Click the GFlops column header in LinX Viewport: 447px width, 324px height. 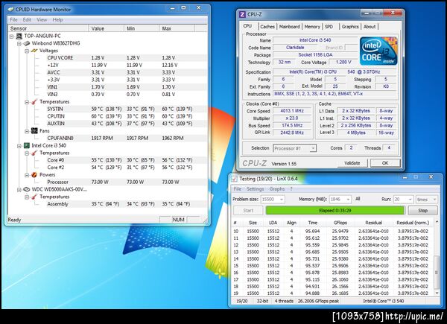pyautogui.click(x=340, y=223)
